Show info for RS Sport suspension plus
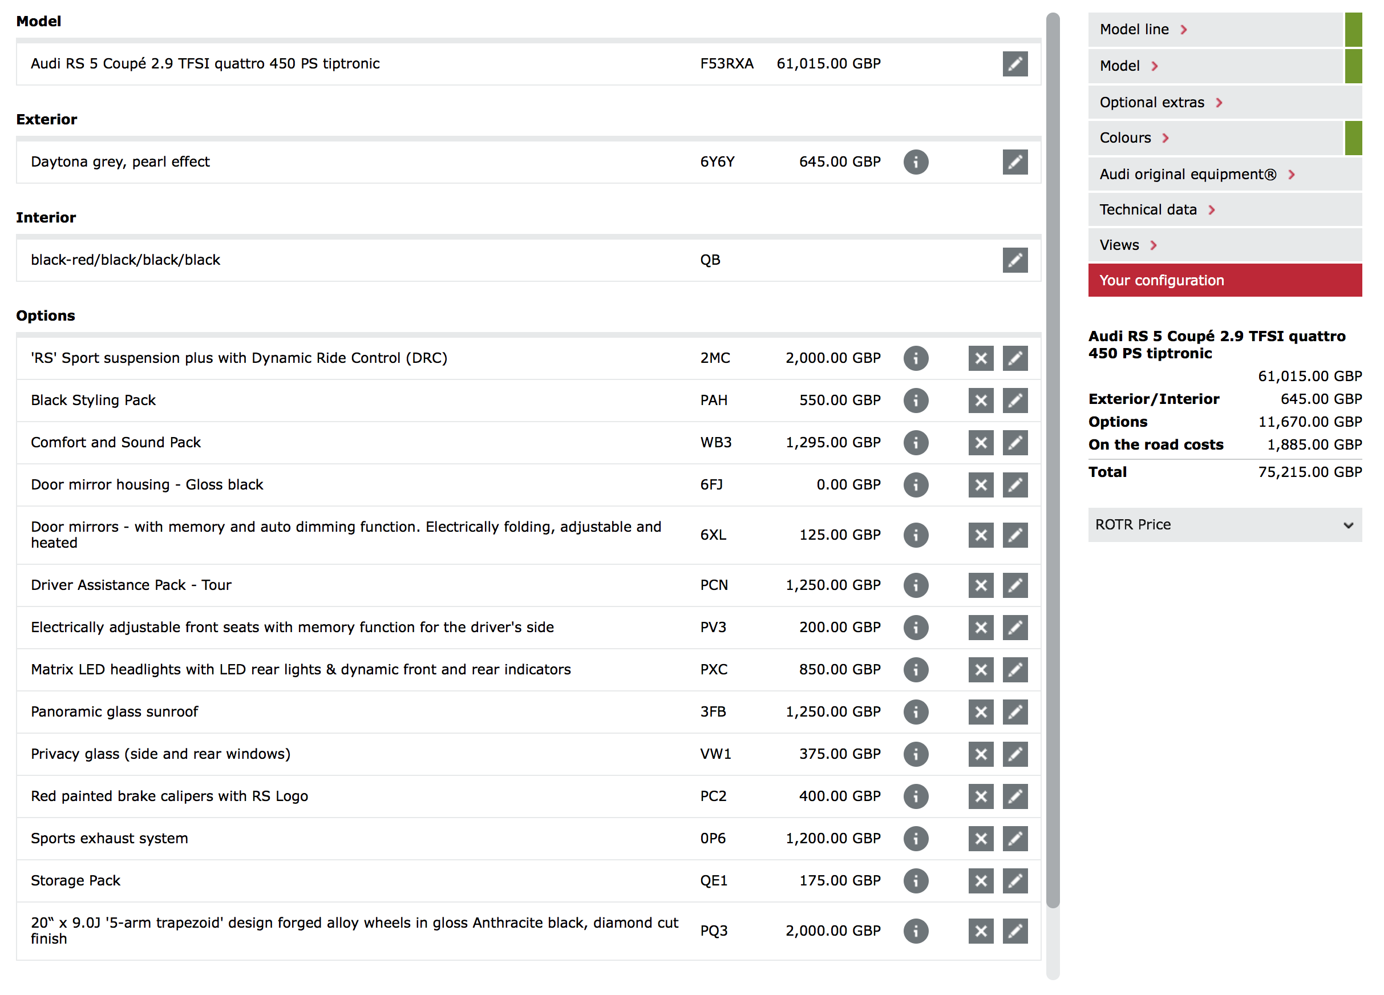The width and height of the screenshot is (1384, 995). [x=915, y=358]
